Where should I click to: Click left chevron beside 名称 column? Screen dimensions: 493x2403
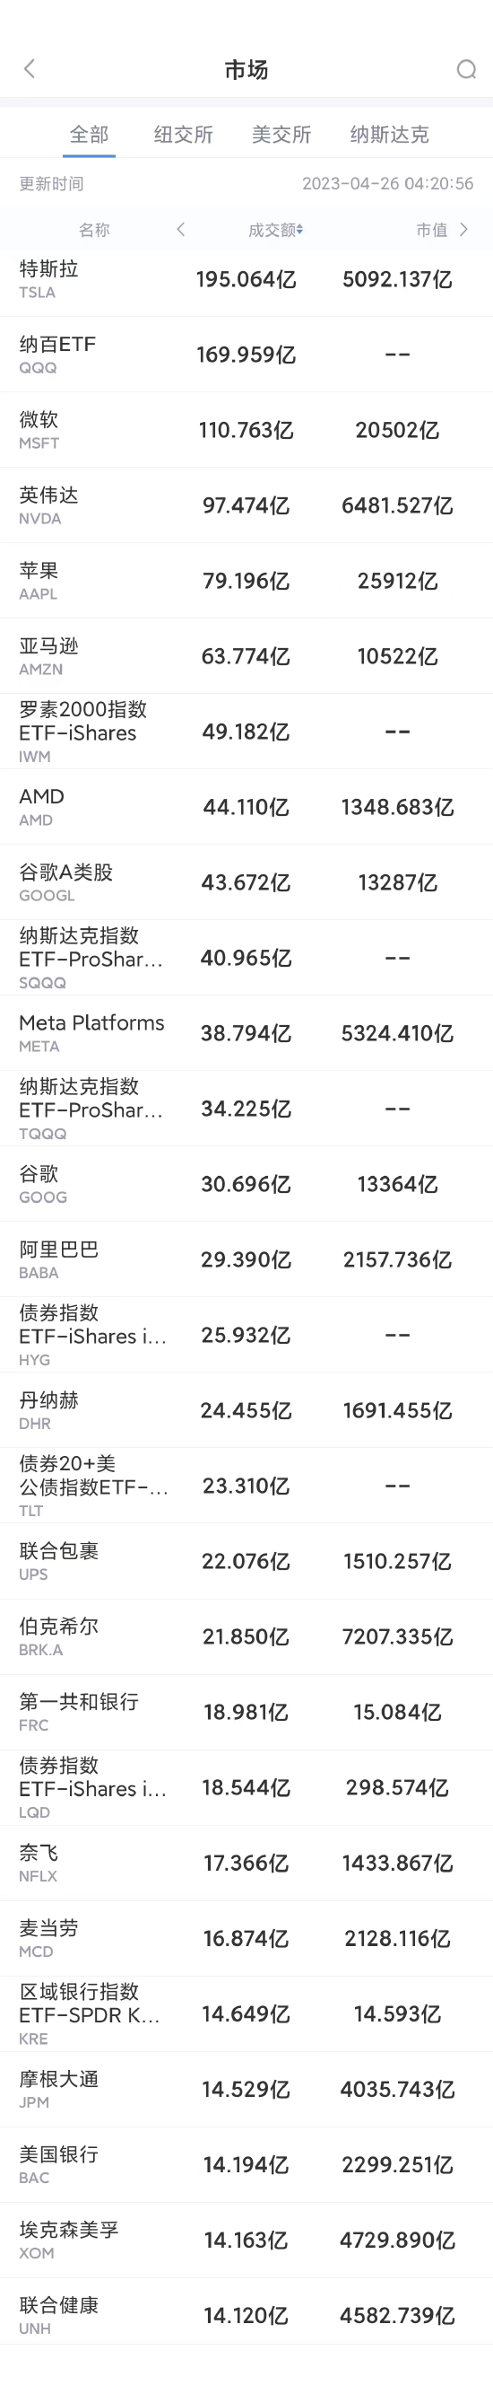pos(181,229)
